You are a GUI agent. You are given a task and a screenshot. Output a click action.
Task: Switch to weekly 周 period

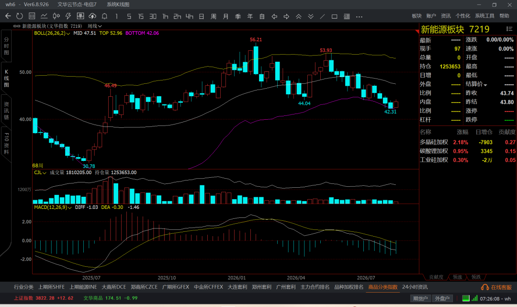214,16
